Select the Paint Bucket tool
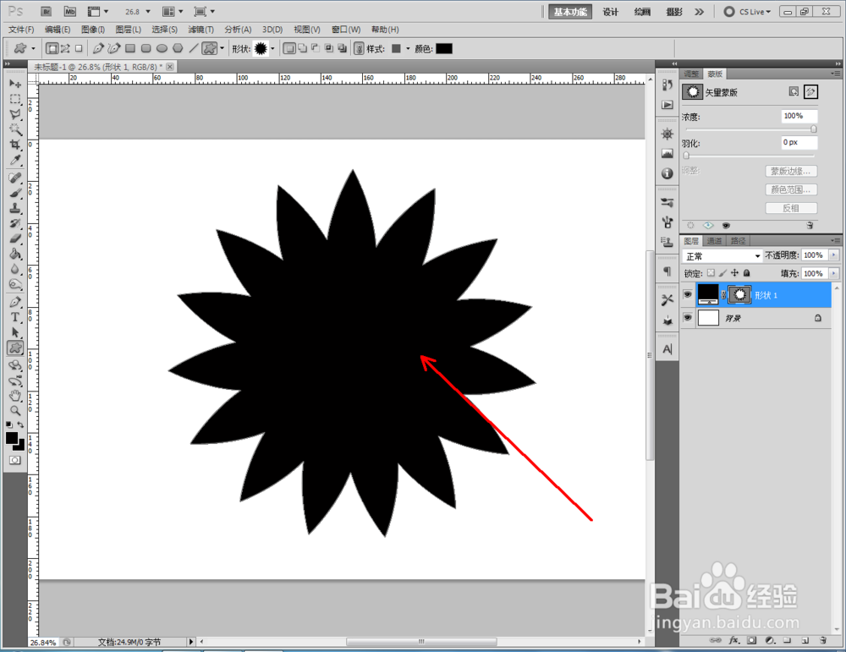Screen dimensions: 846x652 [15, 254]
